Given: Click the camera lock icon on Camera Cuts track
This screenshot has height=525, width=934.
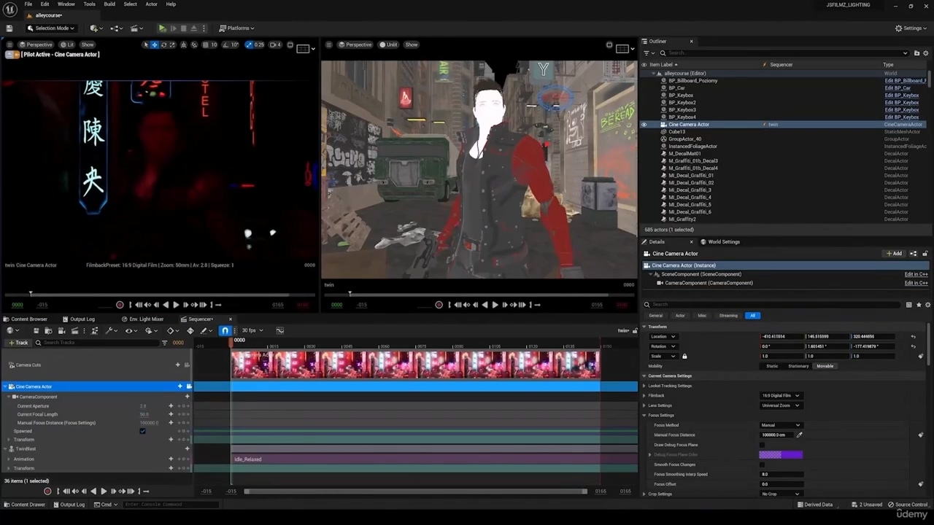Looking at the screenshot, I should click(x=188, y=365).
